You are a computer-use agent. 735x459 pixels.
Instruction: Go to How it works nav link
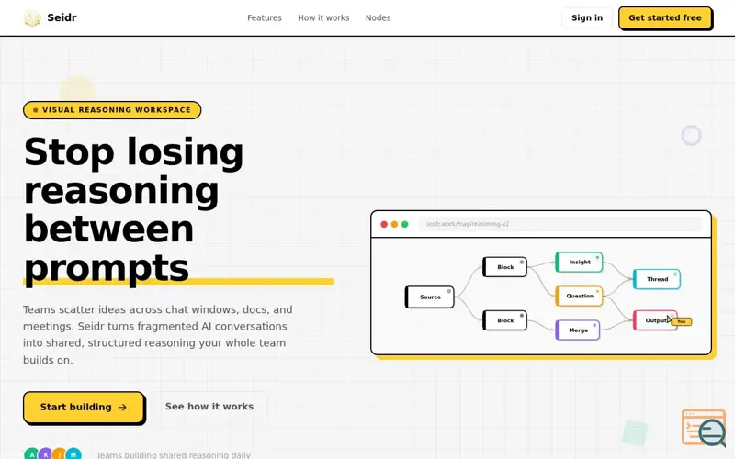pyautogui.click(x=323, y=17)
